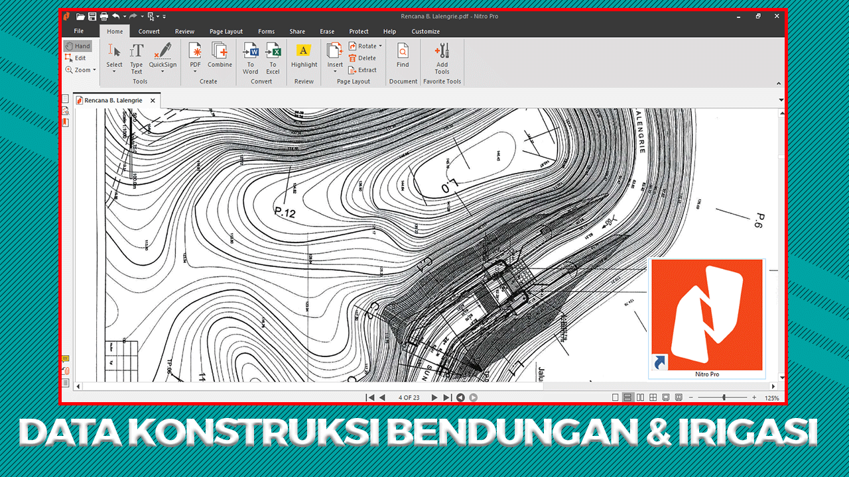Screen dimensions: 849x477
Task: Click the Insert pages icon
Action: (335, 50)
